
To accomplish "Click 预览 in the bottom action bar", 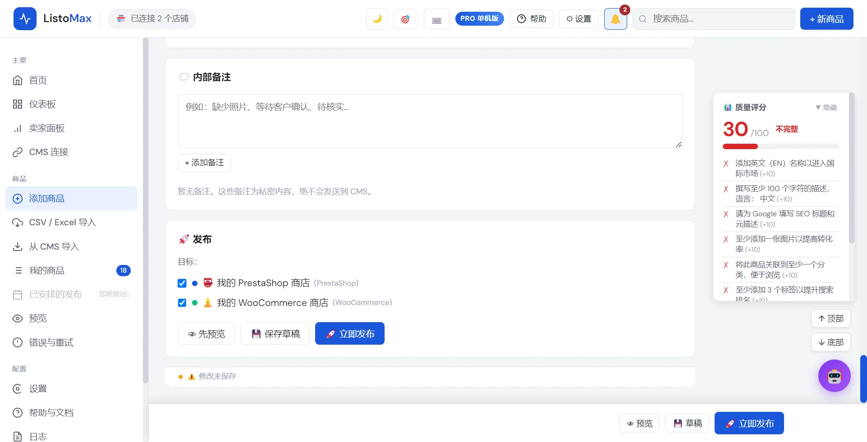I will click(x=639, y=423).
